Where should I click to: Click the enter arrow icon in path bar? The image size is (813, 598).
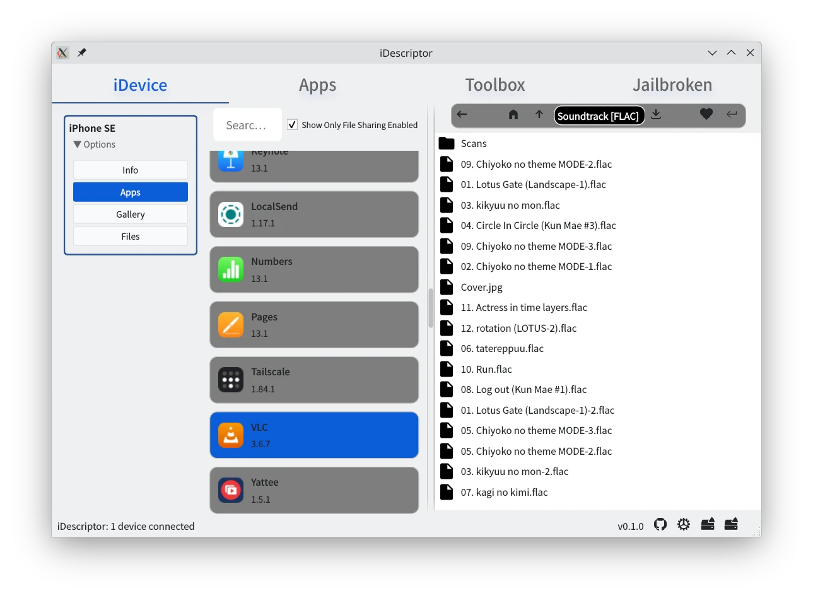point(732,115)
